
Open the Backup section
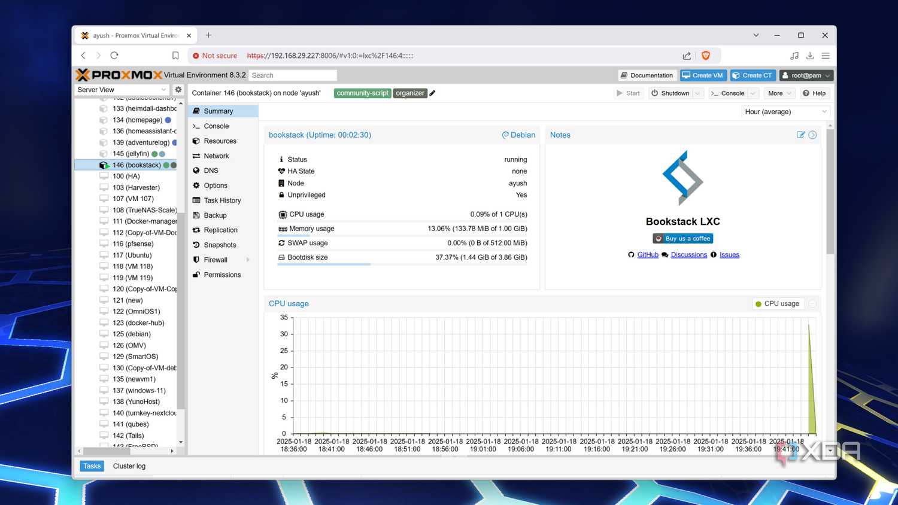(x=223, y=215)
